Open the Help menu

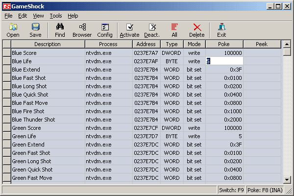coord(73,16)
